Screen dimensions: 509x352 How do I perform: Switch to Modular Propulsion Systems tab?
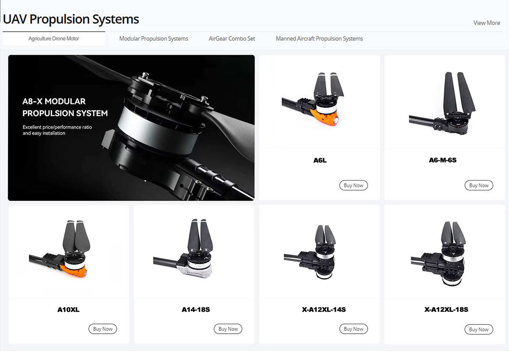[x=154, y=39]
